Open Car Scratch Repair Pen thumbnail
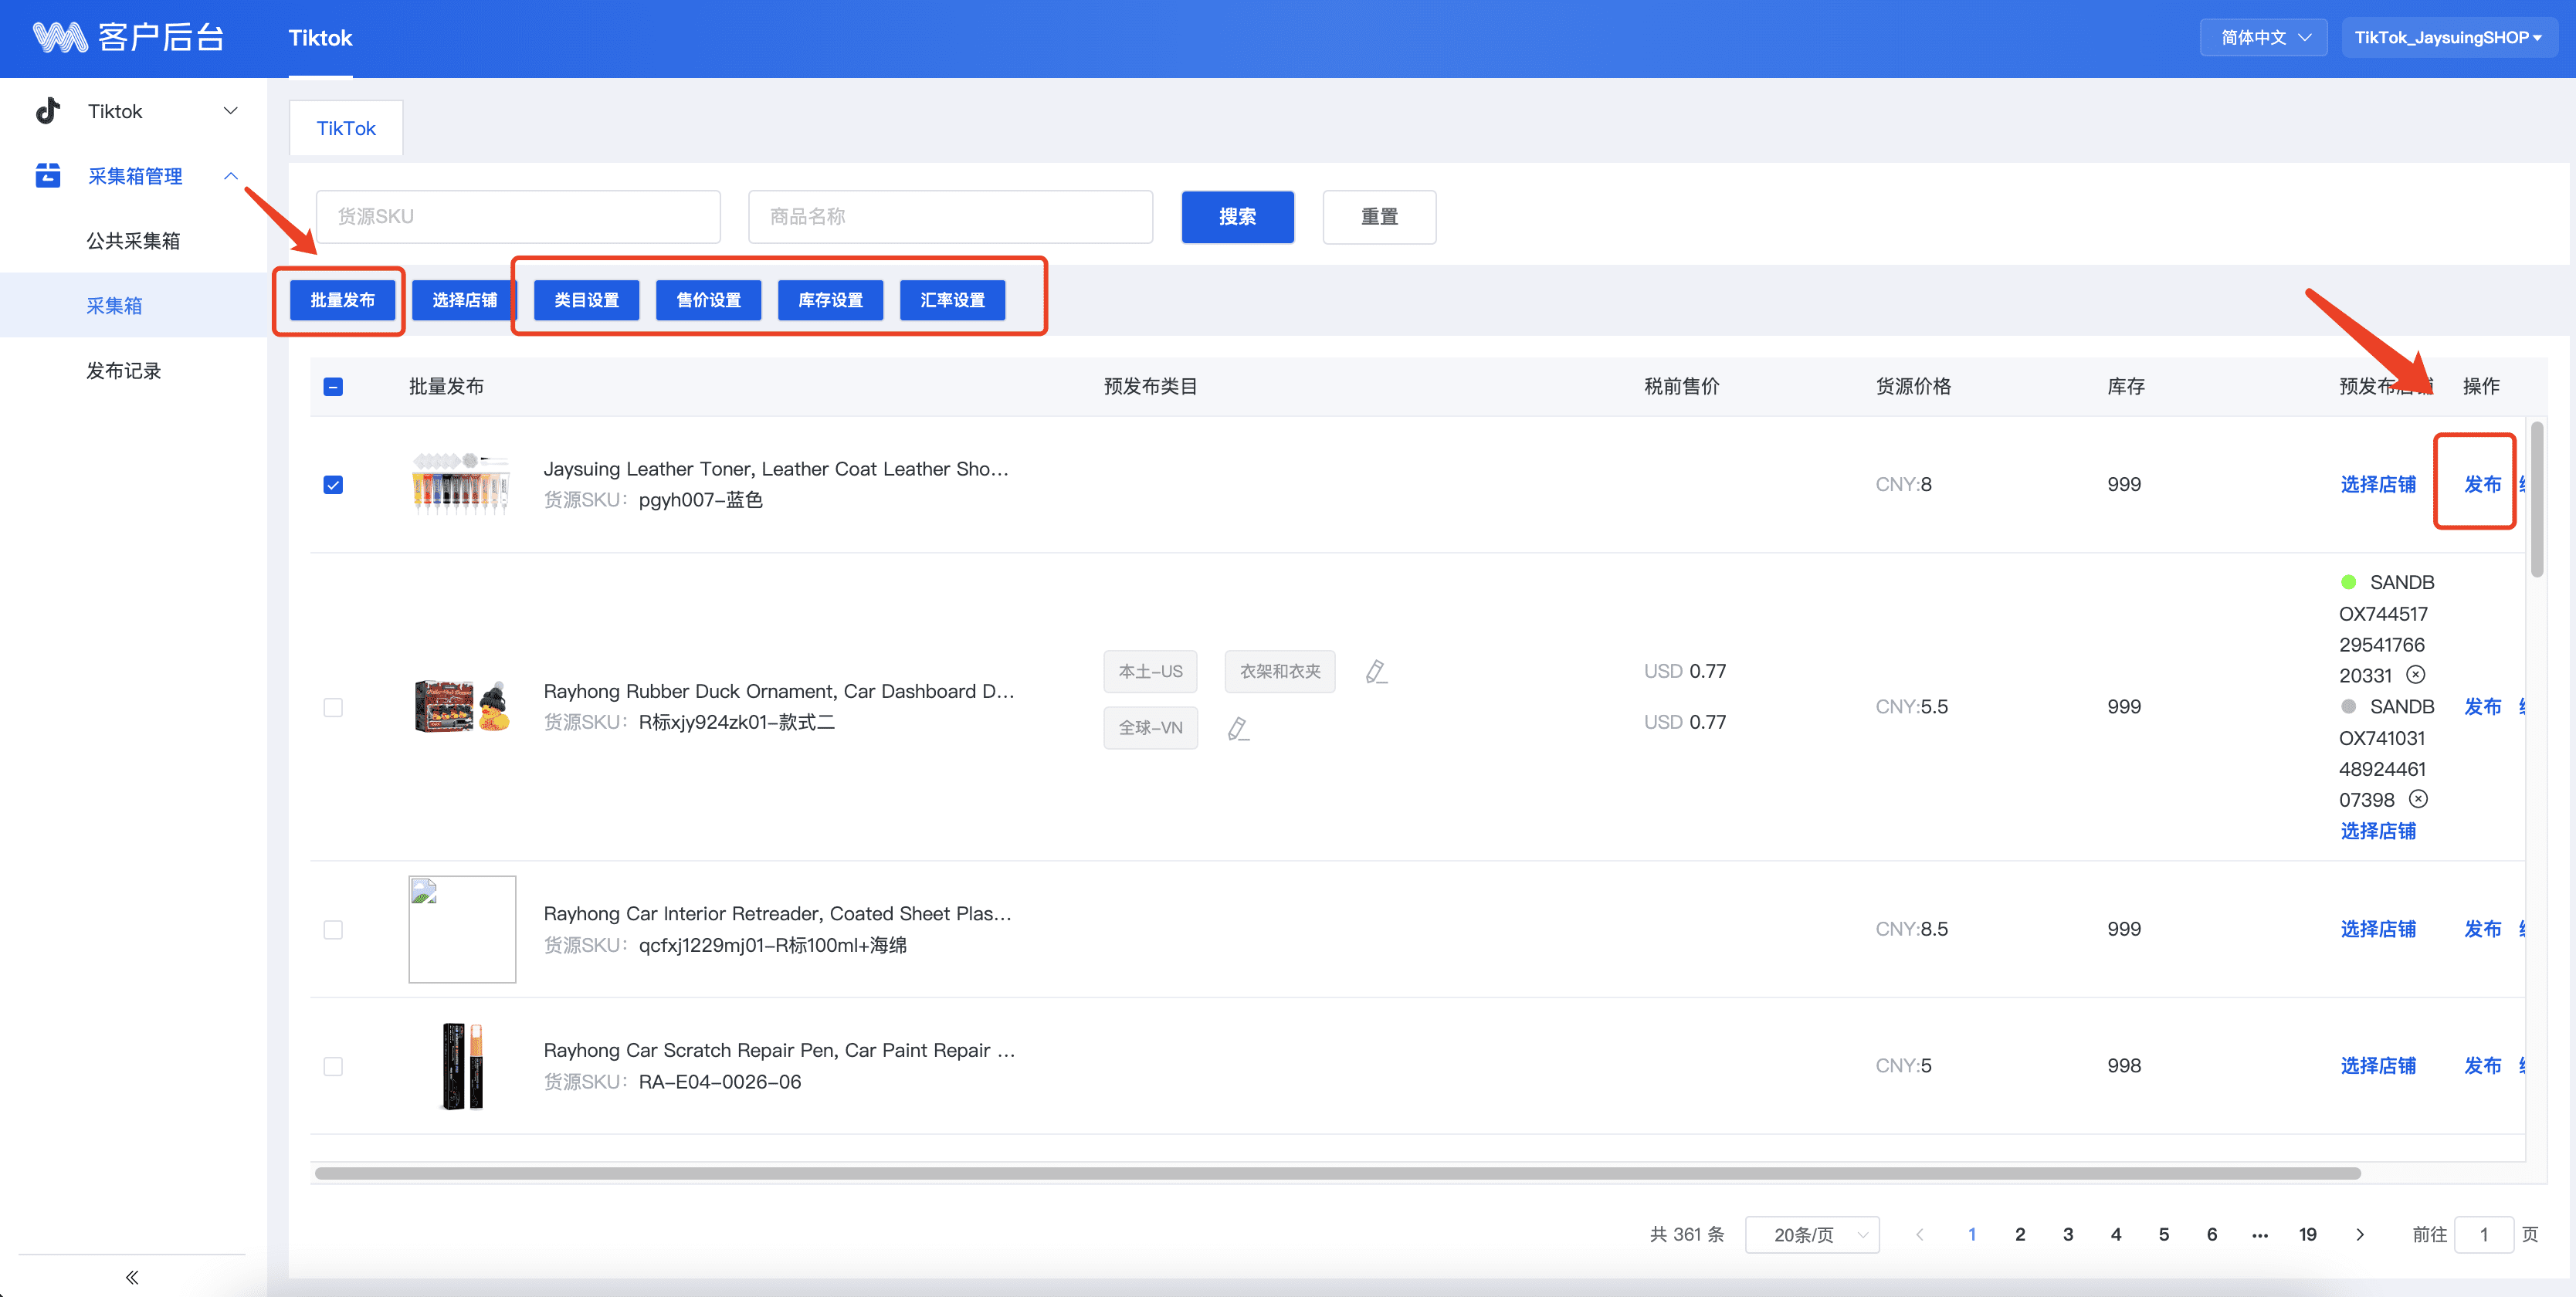The image size is (2576, 1297). tap(461, 1066)
